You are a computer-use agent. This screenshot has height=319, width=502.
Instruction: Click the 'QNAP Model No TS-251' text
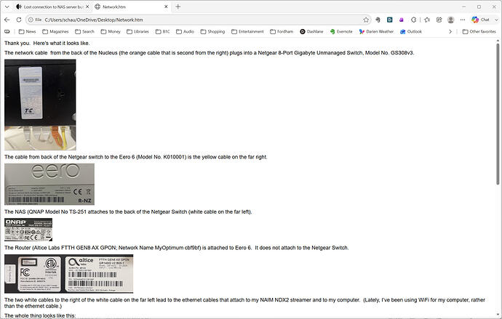click(x=57, y=211)
